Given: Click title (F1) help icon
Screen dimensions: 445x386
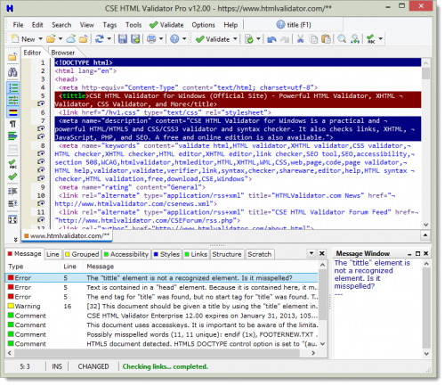Looking at the screenshot, I should click(294, 25).
